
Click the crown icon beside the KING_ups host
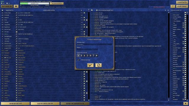tap(5, 58)
